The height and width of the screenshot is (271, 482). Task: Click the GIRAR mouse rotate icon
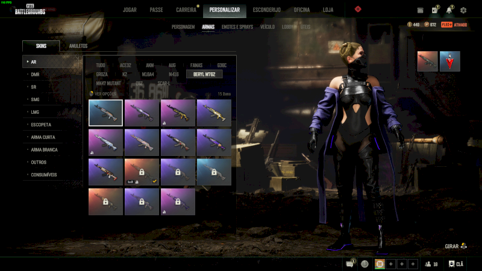pos(464,246)
